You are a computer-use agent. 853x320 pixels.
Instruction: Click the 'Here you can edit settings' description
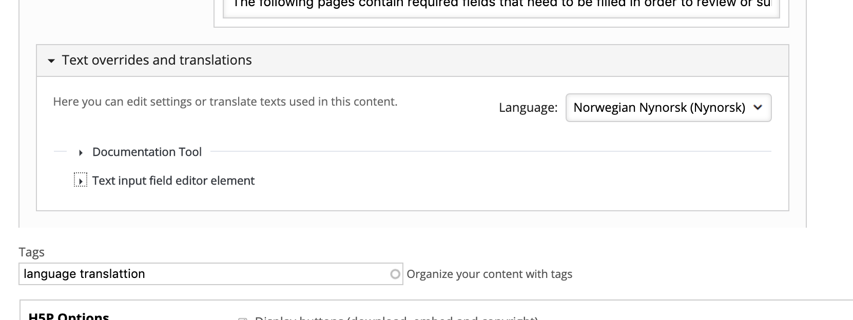(225, 102)
